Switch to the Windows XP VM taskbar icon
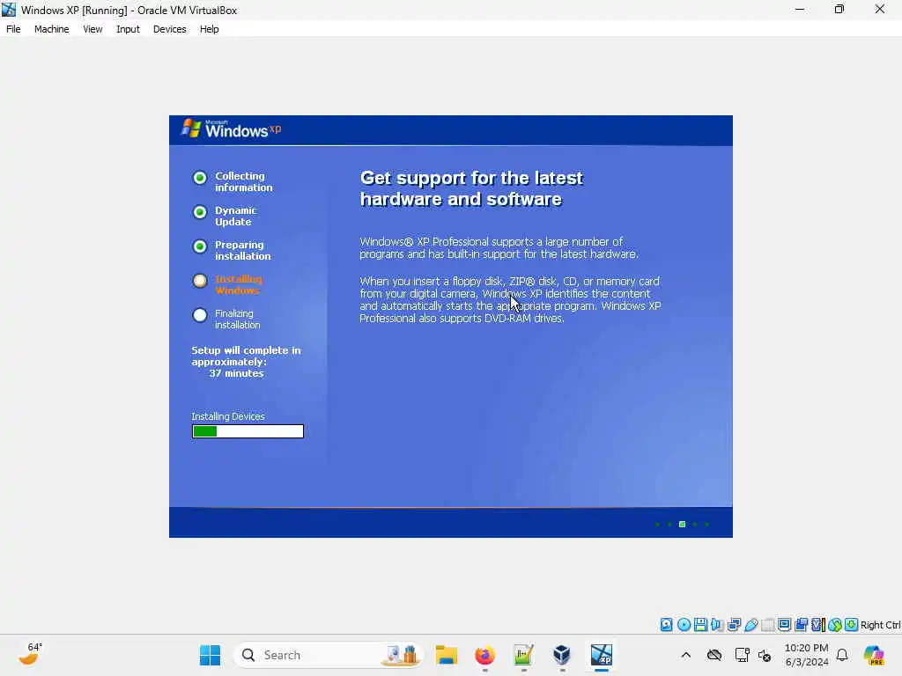The width and height of the screenshot is (902, 676). pos(601,655)
